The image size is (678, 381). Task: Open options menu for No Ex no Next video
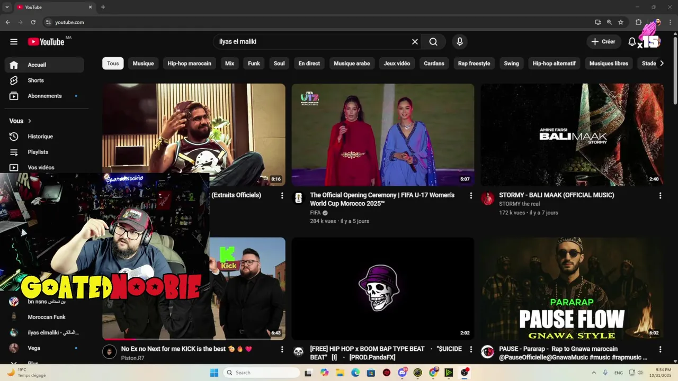[282, 350]
